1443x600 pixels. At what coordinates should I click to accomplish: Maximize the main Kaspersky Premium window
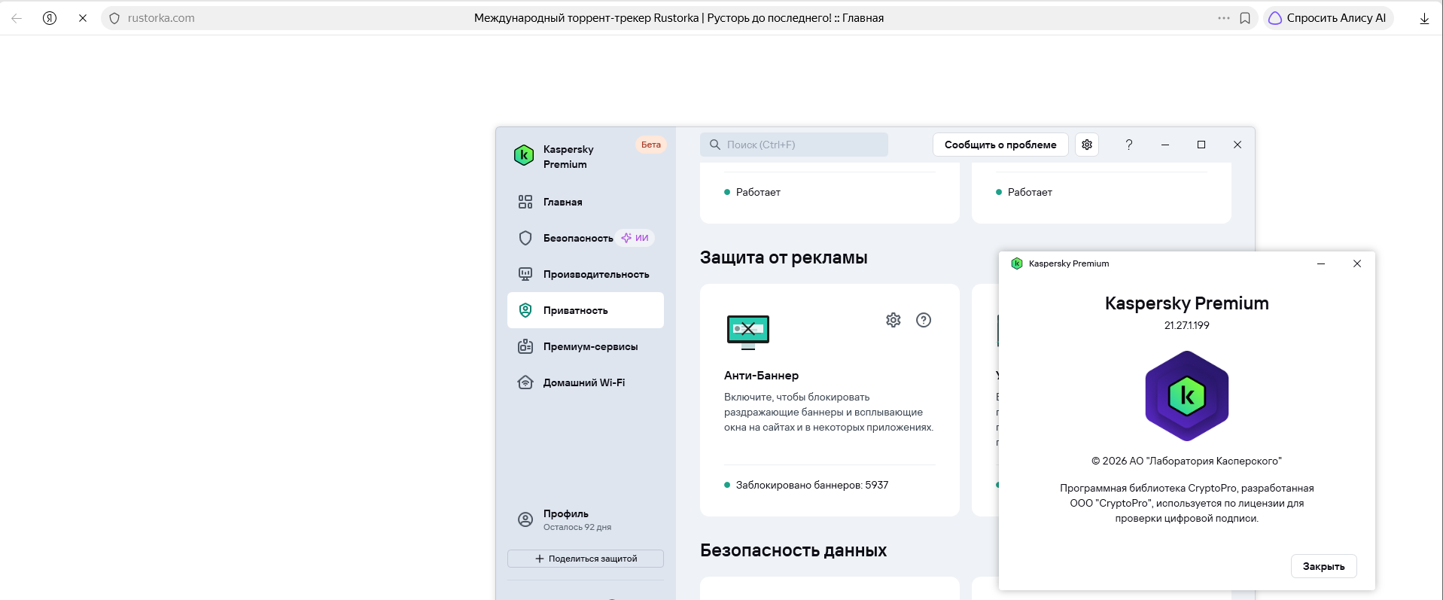(x=1201, y=145)
